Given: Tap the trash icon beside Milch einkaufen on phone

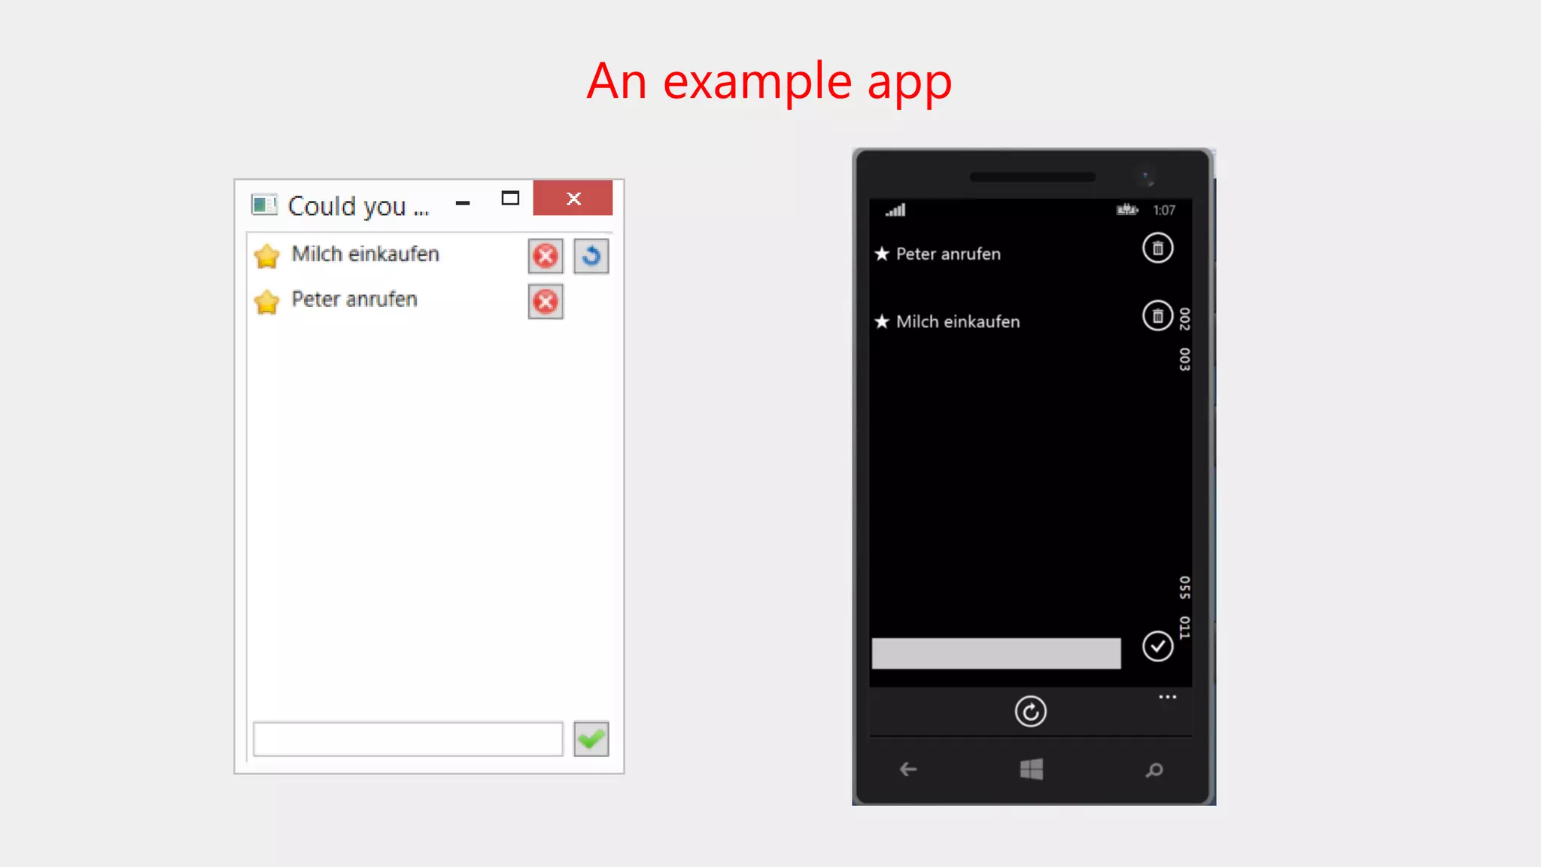Looking at the screenshot, I should (x=1157, y=315).
